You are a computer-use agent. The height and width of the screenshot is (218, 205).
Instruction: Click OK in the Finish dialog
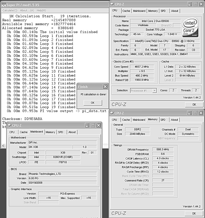pyautogui.click(x=93, y=103)
